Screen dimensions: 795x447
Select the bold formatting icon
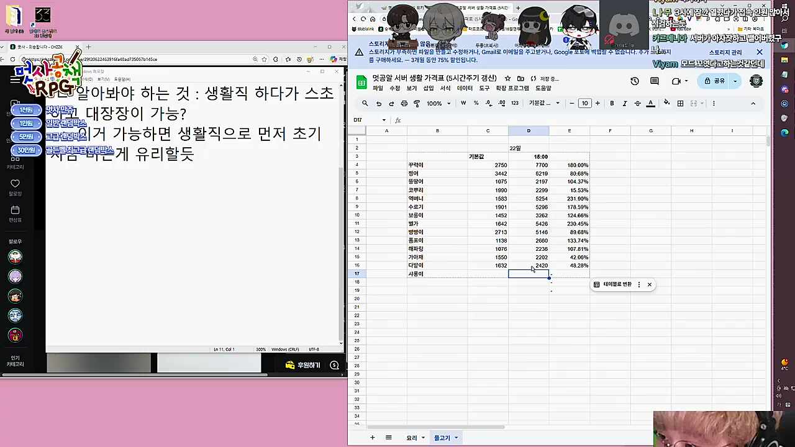point(612,103)
